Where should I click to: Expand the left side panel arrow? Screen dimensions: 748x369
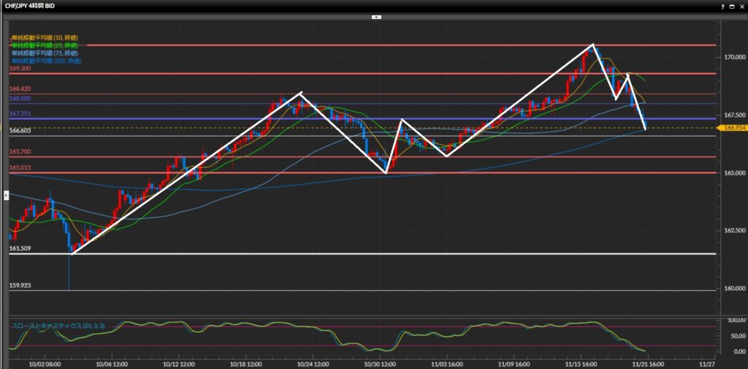(6, 195)
